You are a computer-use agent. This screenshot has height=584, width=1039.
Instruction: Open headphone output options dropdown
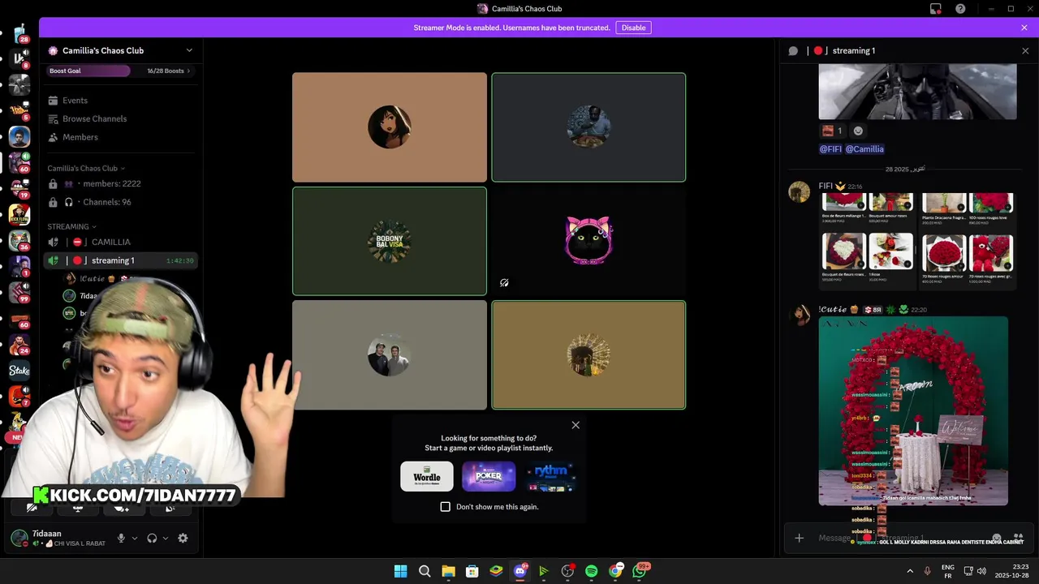click(166, 538)
